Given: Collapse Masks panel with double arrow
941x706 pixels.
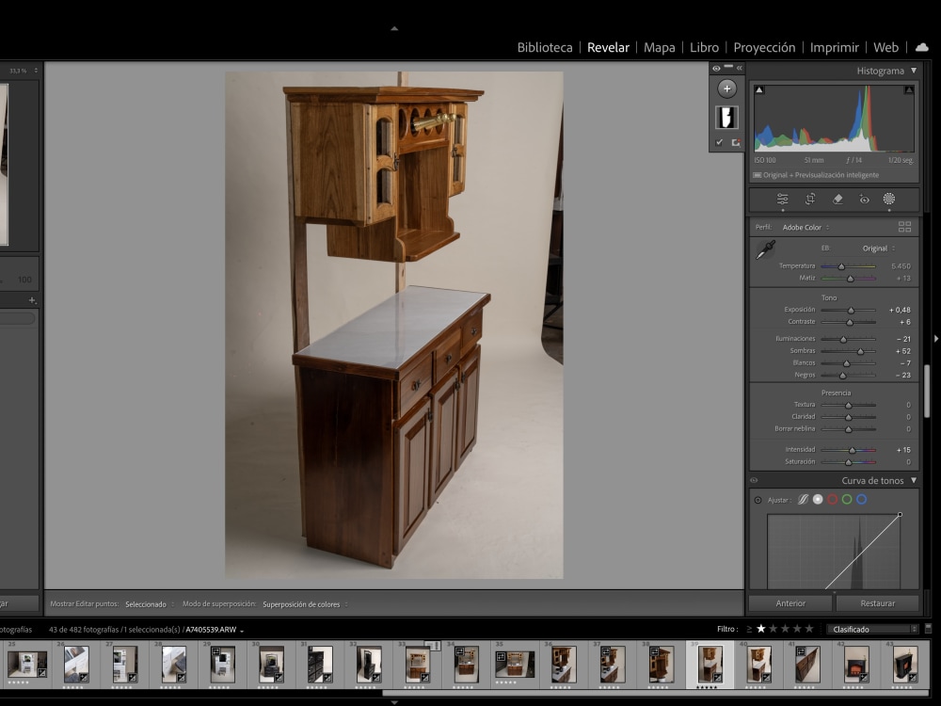Looking at the screenshot, I should [x=740, y=69].
